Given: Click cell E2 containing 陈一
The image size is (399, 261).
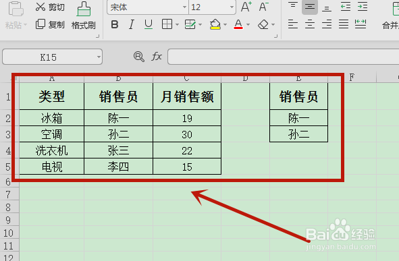Looking at the screenshot, I should coord(298,118).
